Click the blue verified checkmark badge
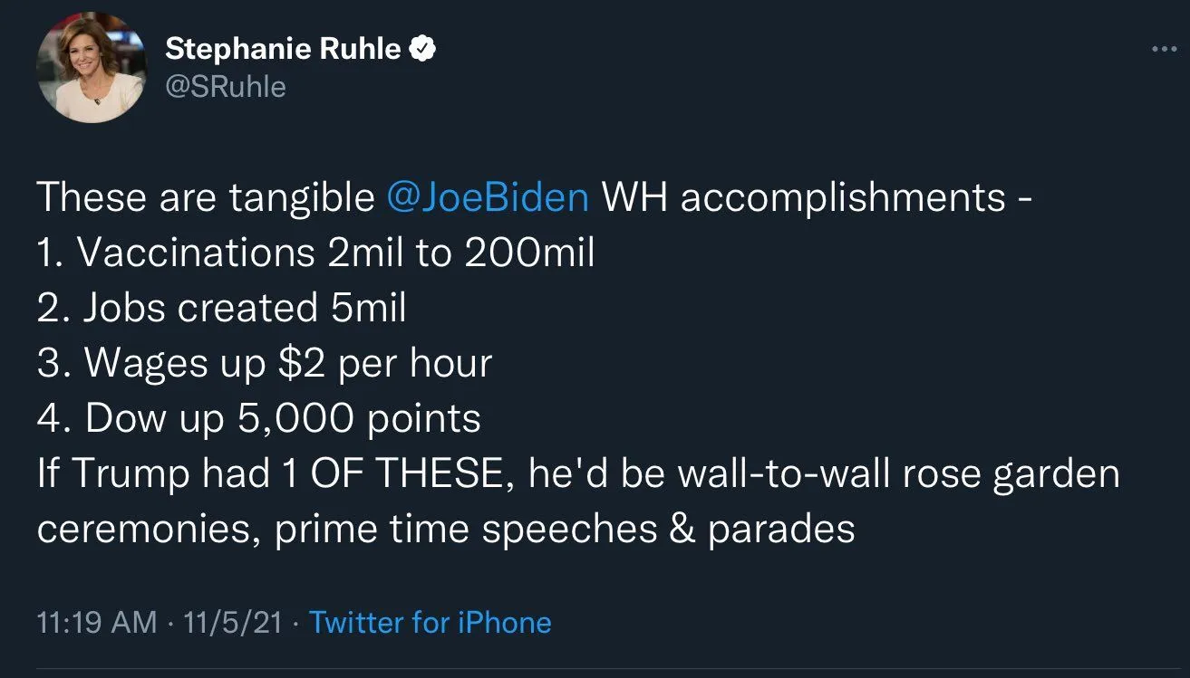This screenshot has width=1190, height=678. click(423, 50)
